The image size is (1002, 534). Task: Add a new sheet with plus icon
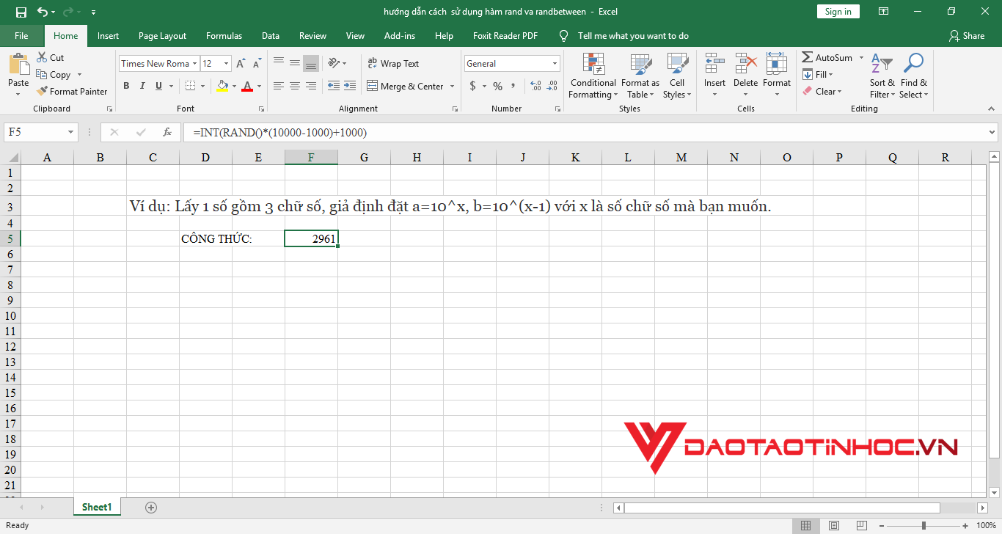click(151, 507)
